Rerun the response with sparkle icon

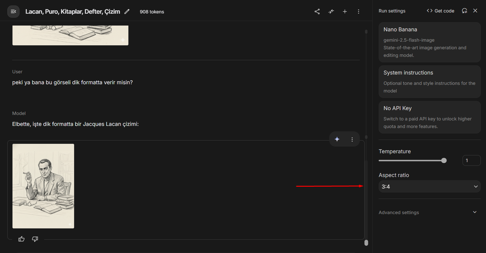pos(337,139)
